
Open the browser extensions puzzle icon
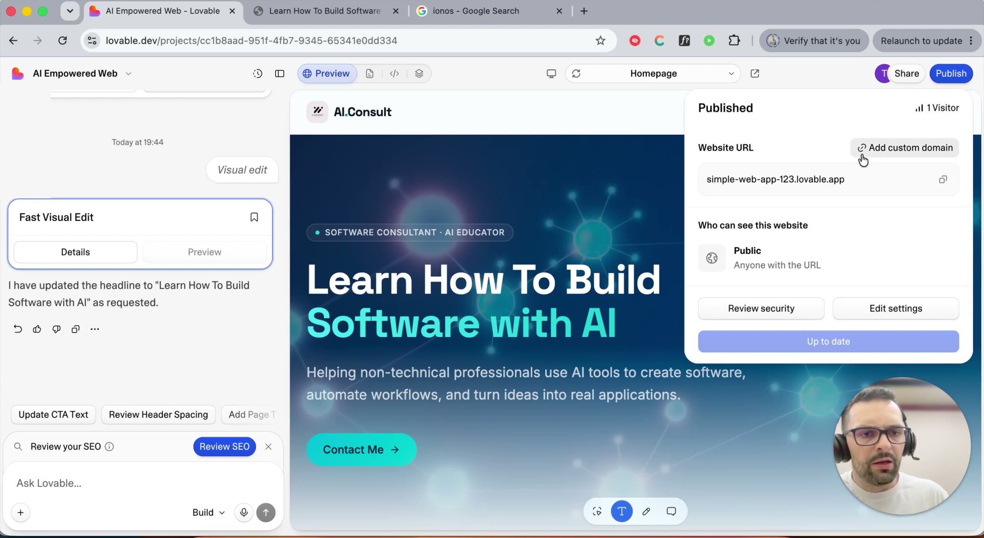[734, 40]
